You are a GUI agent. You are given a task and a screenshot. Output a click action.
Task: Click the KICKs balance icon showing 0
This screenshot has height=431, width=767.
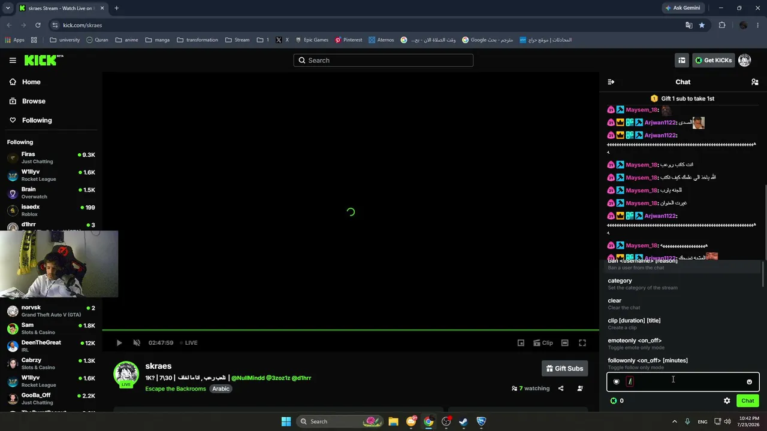[x=614, y=401]
